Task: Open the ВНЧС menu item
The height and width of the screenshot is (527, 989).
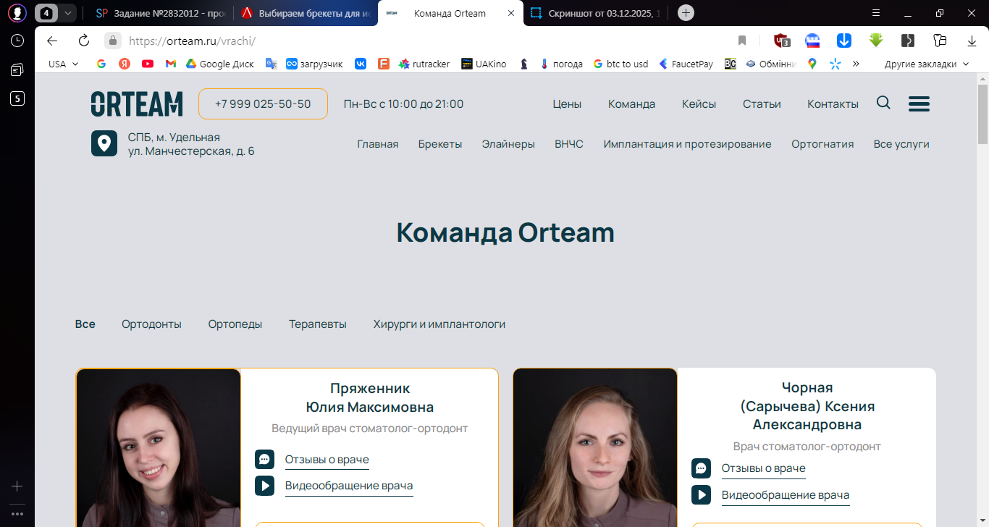Action: tap(568, 144)
